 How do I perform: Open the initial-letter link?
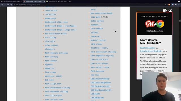(x=98, y=40)
